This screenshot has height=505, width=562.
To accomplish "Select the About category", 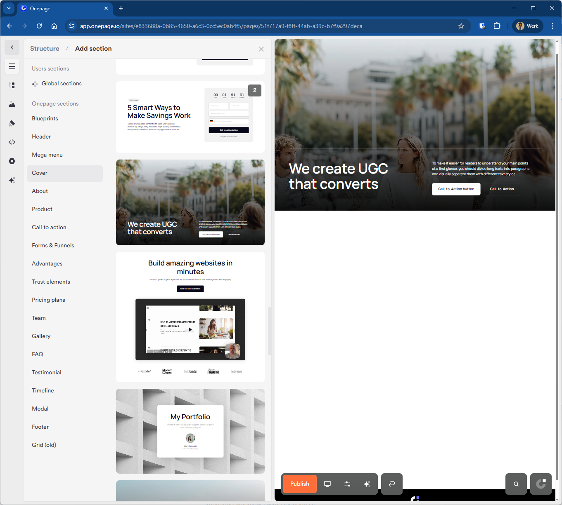I will [65, 191].
